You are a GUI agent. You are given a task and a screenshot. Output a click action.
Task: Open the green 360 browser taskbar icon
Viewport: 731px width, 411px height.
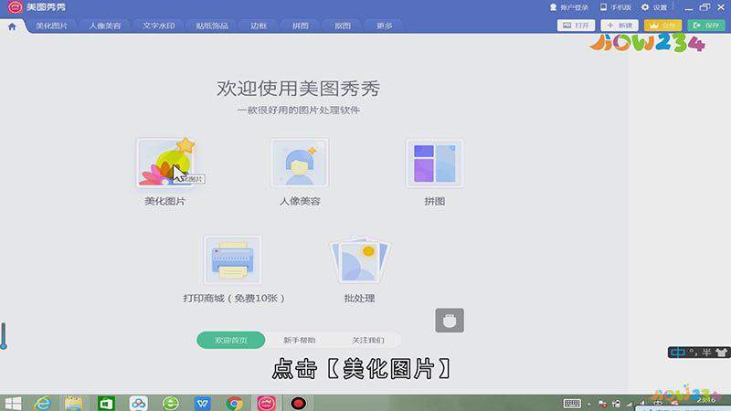171,403
